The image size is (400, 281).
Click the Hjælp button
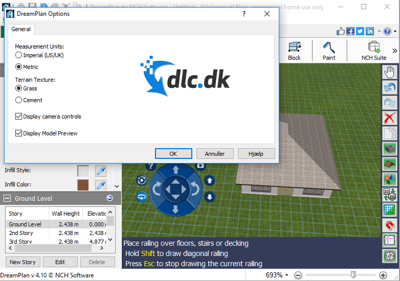tap(256, 154)
